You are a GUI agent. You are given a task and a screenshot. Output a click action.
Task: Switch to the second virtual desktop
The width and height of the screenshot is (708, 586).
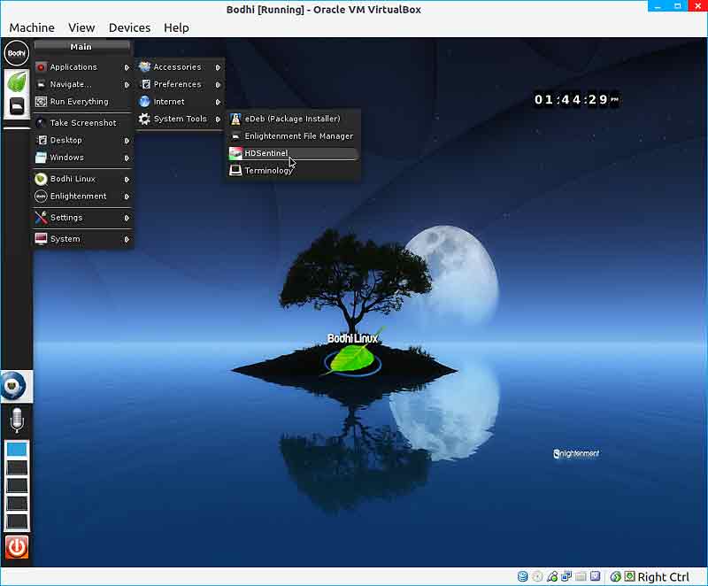(17, 467)
